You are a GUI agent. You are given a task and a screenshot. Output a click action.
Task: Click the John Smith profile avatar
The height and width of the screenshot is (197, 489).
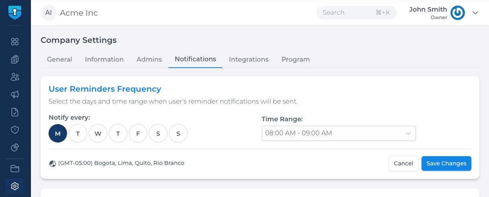(x=458, y=13)
